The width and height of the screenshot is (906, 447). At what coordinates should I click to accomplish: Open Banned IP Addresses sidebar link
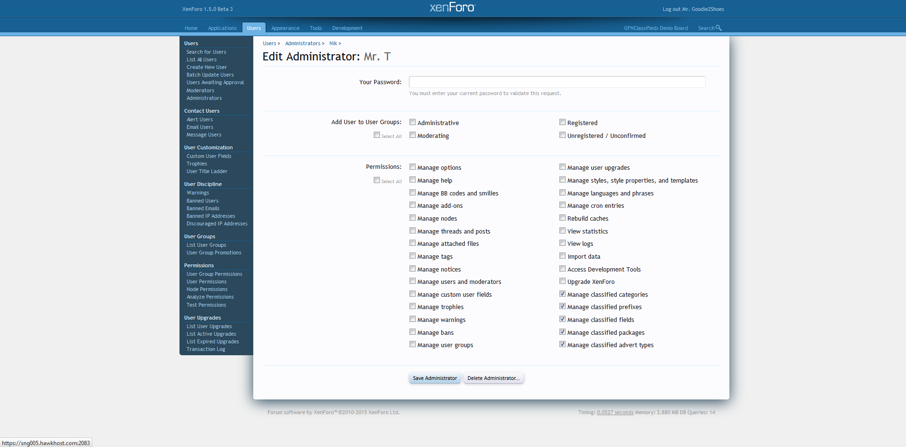point(211,216)
